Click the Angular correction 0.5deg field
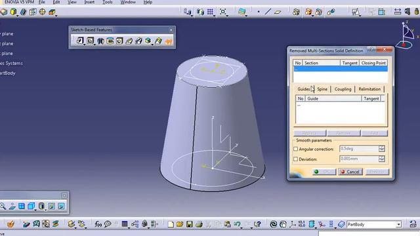This screenshot has height=236, width=420. (359, 149)
